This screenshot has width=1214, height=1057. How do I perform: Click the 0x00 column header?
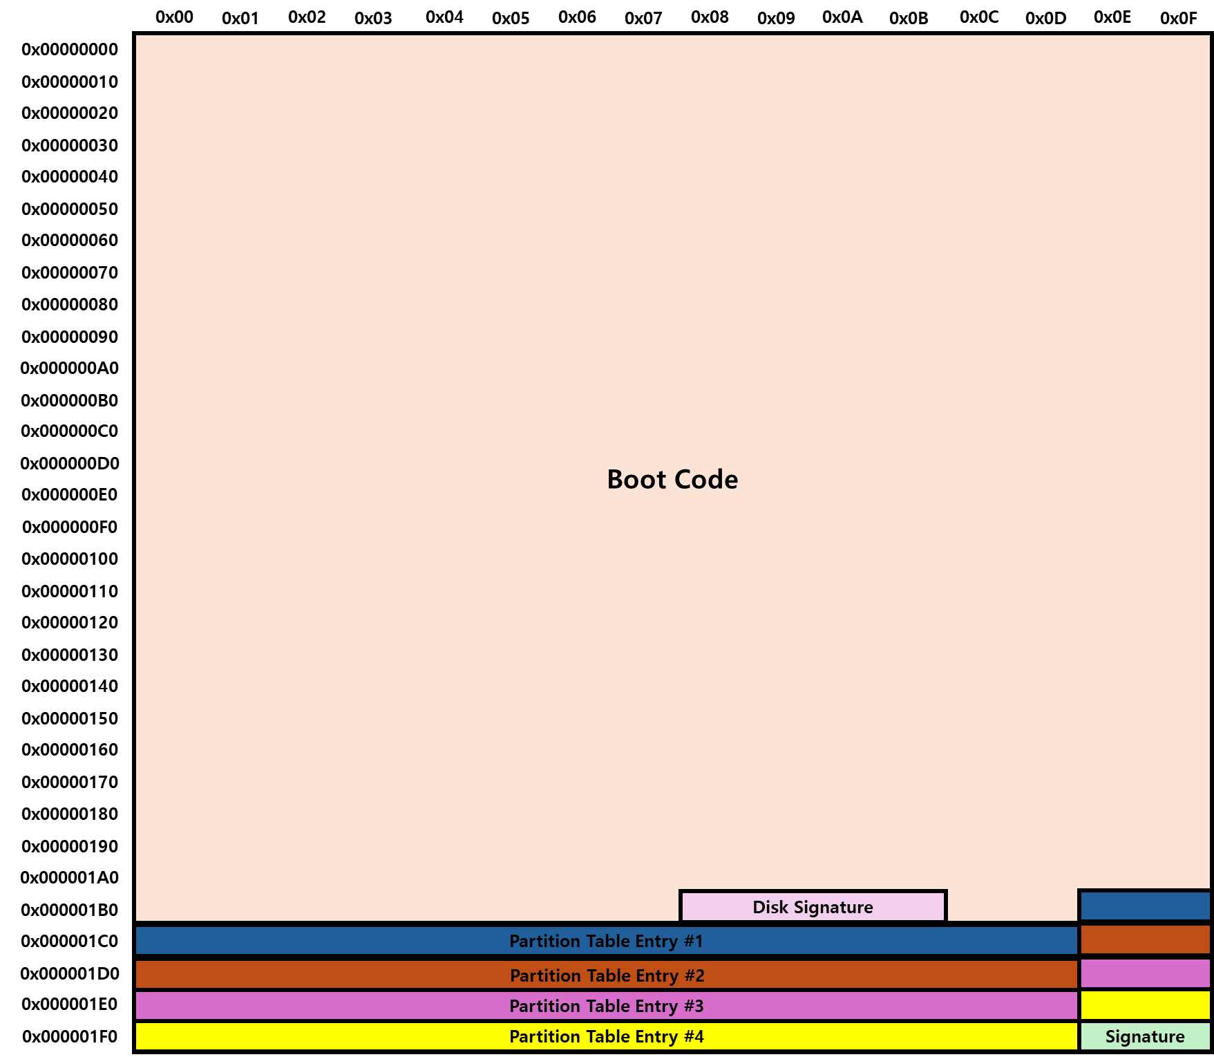(x=174, y=17)
